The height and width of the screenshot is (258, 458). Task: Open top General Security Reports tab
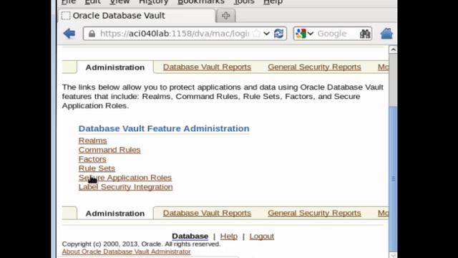pos(314,67)
